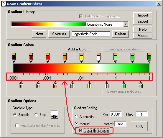Click the red-orange mid-point pencil marker
The height and width of the screenshot is (138, 163).
(55, 85)
